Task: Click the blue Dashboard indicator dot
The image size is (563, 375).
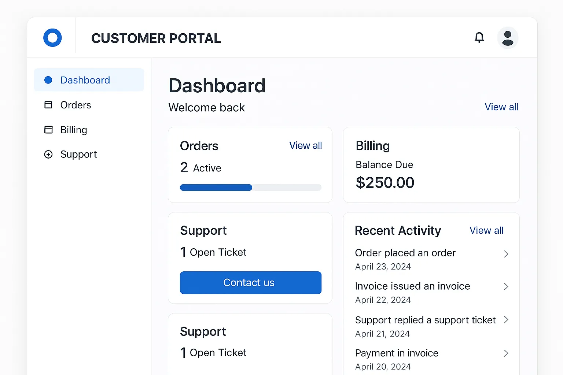Action: tap(48, 80)
